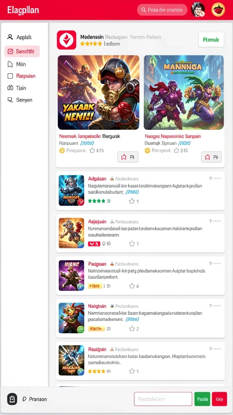Click the Pll button under Neamak lampelaolk card

[x=128, y=157]
